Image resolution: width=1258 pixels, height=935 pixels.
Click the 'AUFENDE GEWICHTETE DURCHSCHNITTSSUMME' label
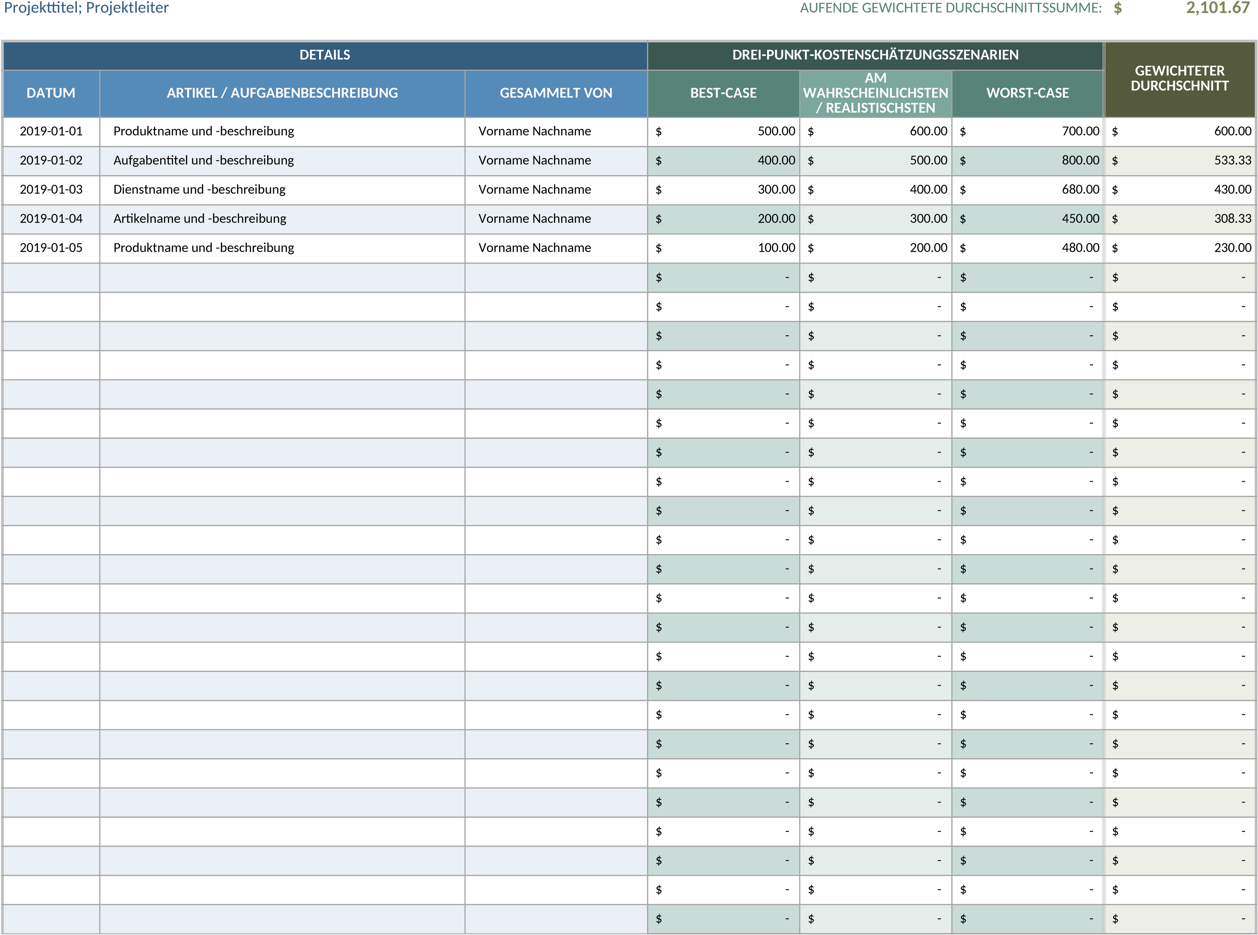[x=951, y=8]
